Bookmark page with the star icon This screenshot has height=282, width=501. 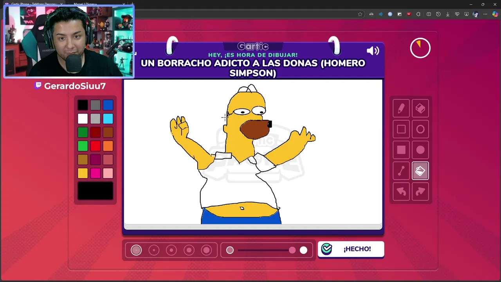click(x=360, y=14)
